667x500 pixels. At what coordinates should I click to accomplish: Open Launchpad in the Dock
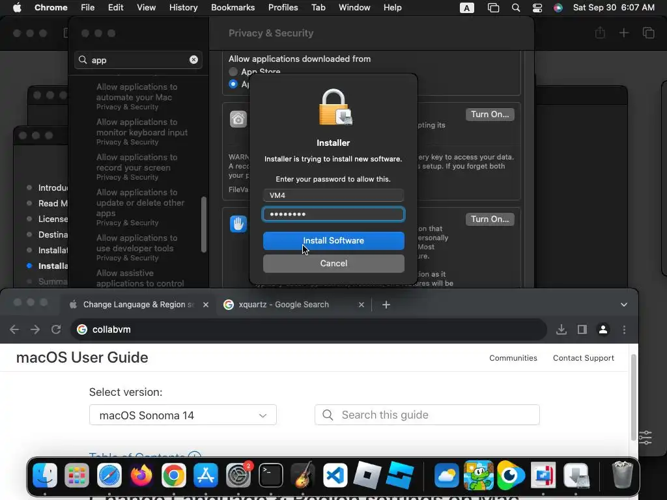pyautogui.click(x=77, y=475)
